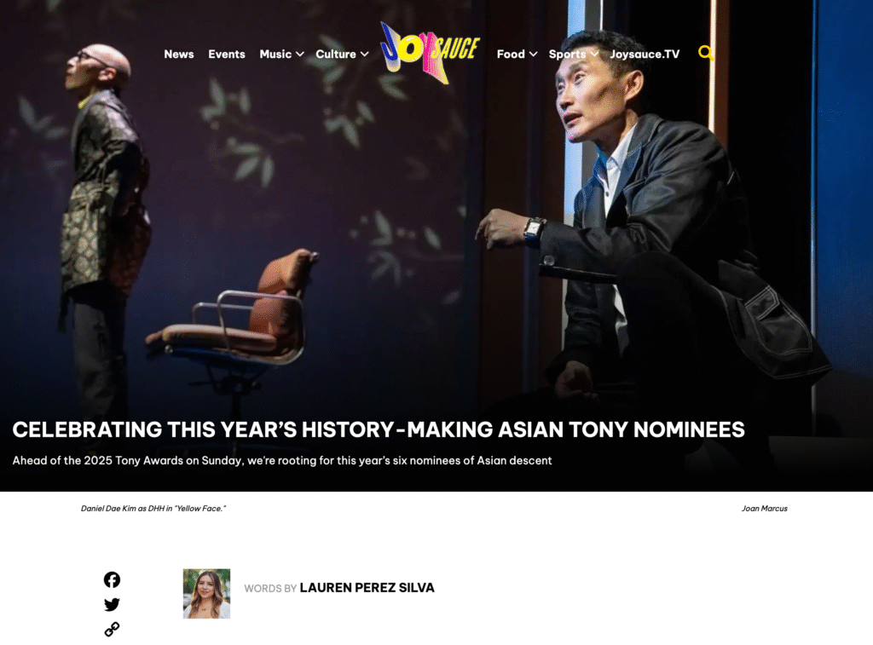The image size is (873, 645).
Task: Expand the Food dropdown chevron
Action: [534, 54]
